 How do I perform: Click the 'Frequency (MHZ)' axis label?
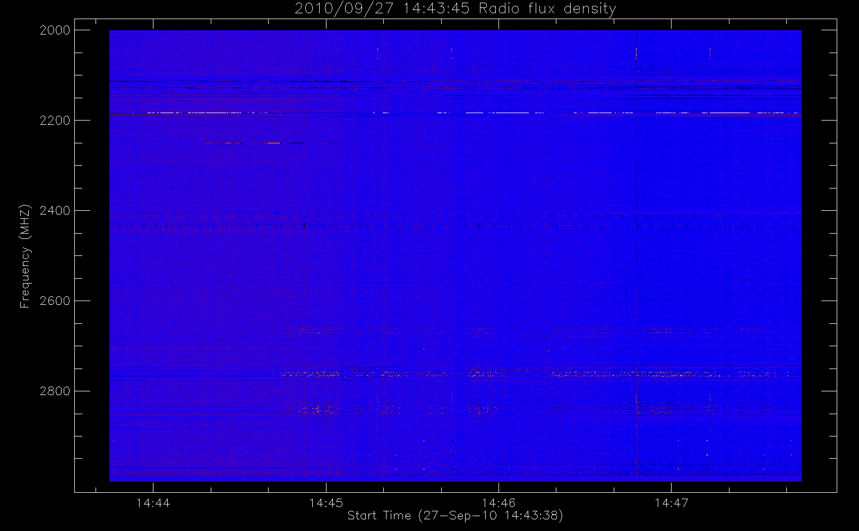[x=25, y=256]
